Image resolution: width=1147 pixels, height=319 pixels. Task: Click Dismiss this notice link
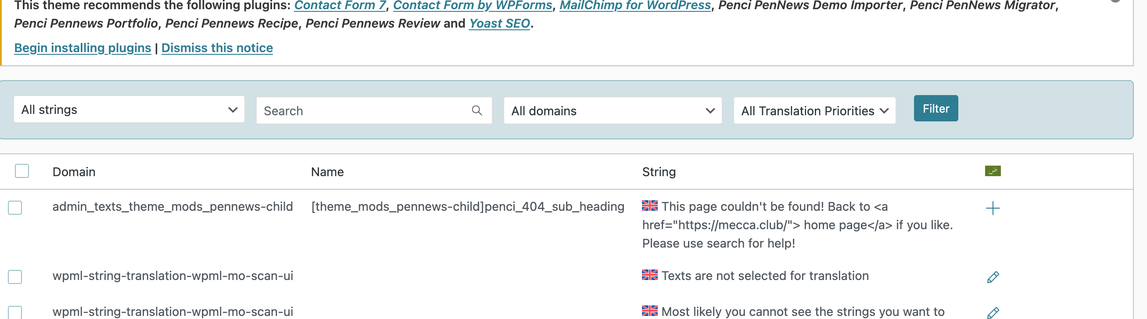[x=217, y=48]
